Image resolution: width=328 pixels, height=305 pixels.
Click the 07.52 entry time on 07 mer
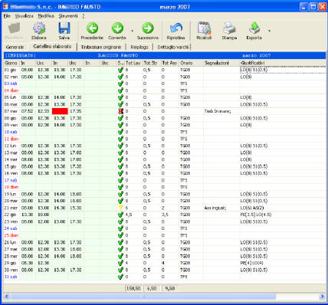point(27,111)
